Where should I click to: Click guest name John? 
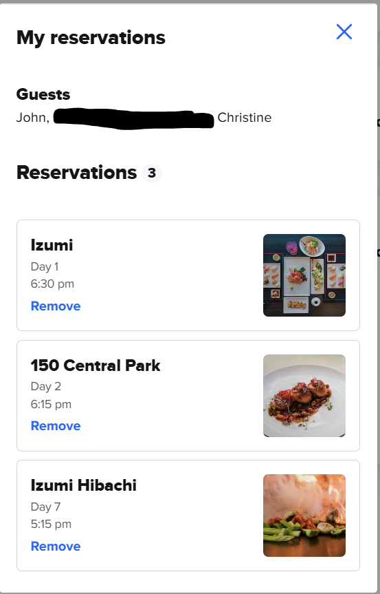point(33,118)
